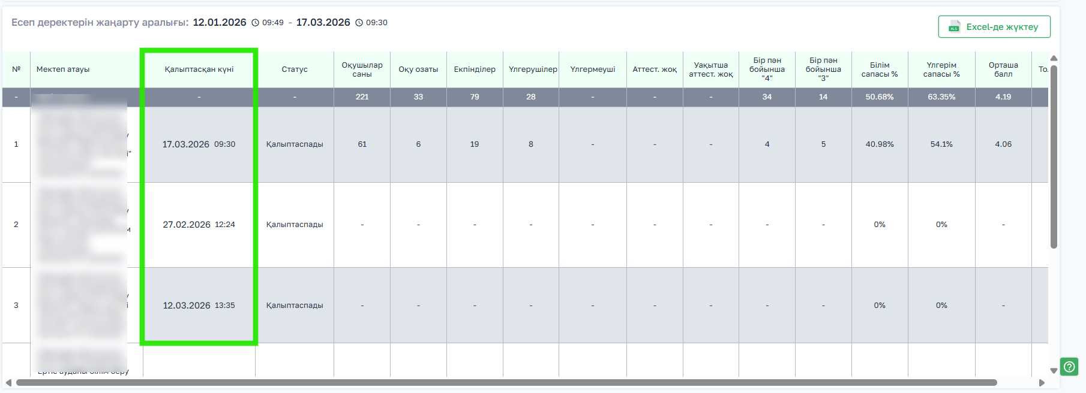The image size is (1086, 393).
Task: Click the Бір пән бойынша "4" header
Action: pyautogui.click(x=767, y=69)
